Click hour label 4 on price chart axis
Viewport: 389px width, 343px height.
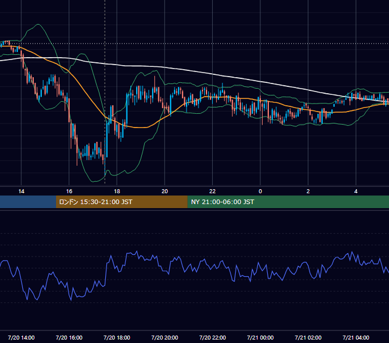pyautogui.click(x=356, y=192)
